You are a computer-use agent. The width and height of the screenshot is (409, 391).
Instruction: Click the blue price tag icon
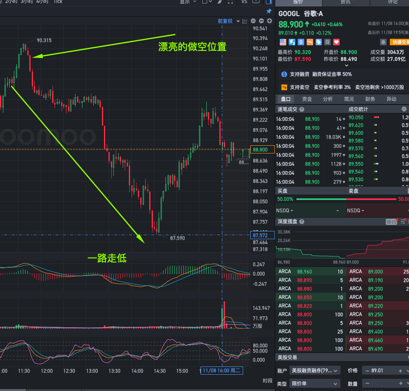[318, 42]
